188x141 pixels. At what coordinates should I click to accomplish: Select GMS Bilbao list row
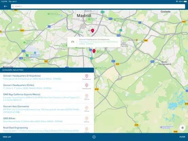coord(47,120)
